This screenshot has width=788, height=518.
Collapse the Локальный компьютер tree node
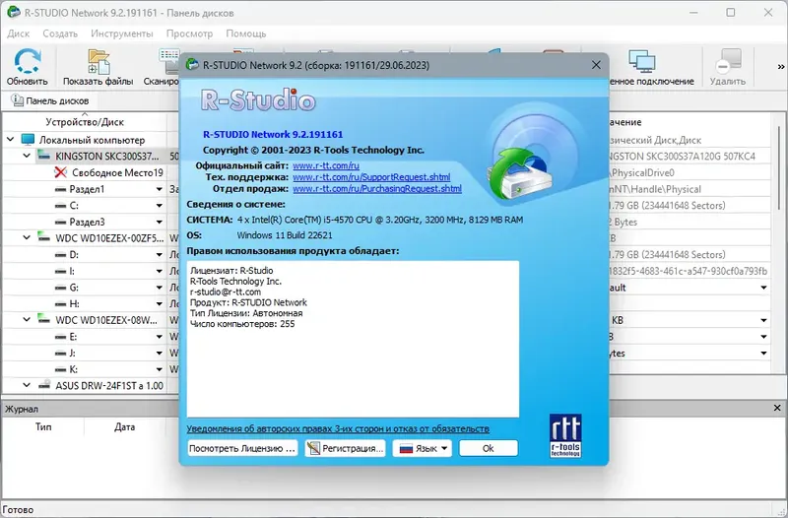click(x=11, y=139)
